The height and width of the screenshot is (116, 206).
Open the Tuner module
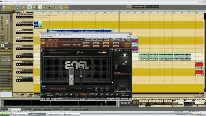coord(77,44)
